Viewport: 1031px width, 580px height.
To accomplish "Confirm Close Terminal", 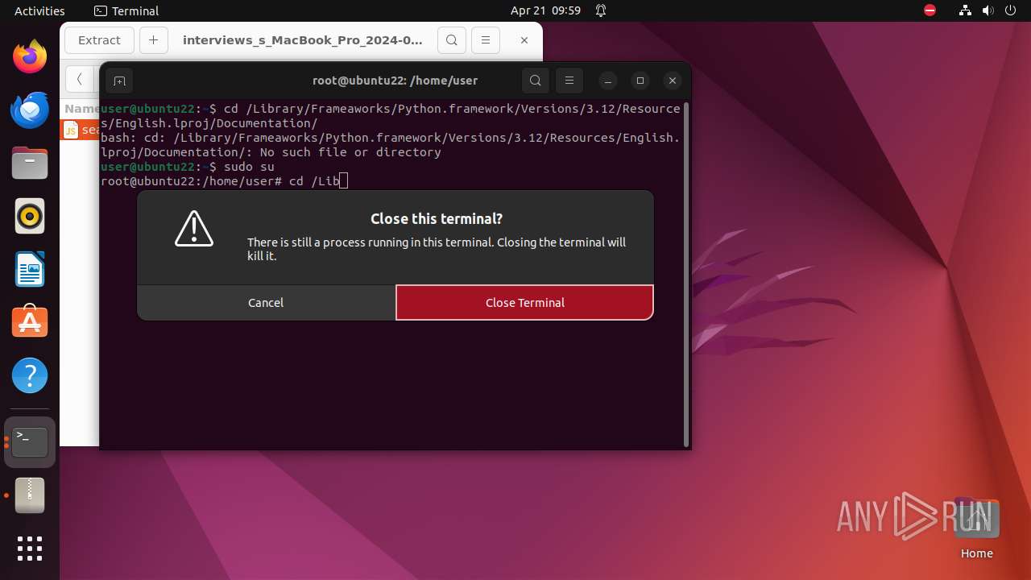I will (x=524, y=303).
